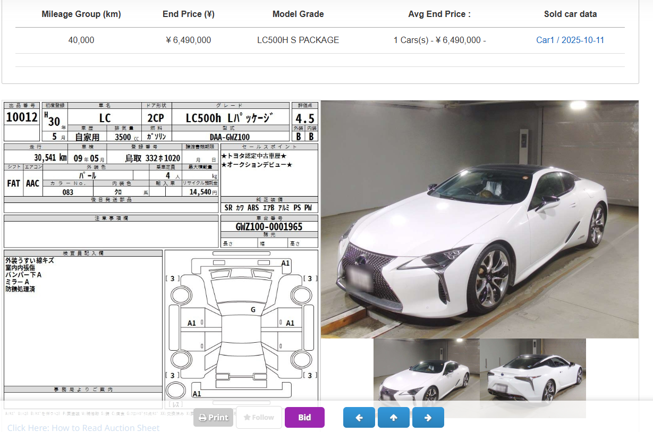Select the 1 Cars(s) average price cell
Viewport: 653px width, 432px height.
(439, 40)
